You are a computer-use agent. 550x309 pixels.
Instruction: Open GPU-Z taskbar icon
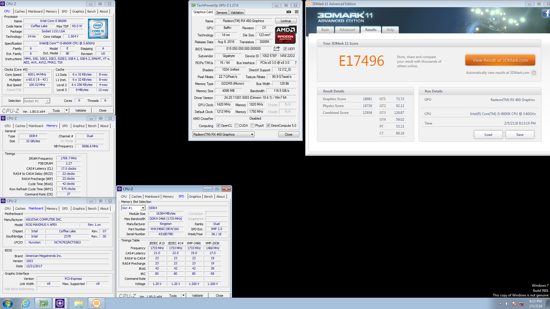(43, 303)
